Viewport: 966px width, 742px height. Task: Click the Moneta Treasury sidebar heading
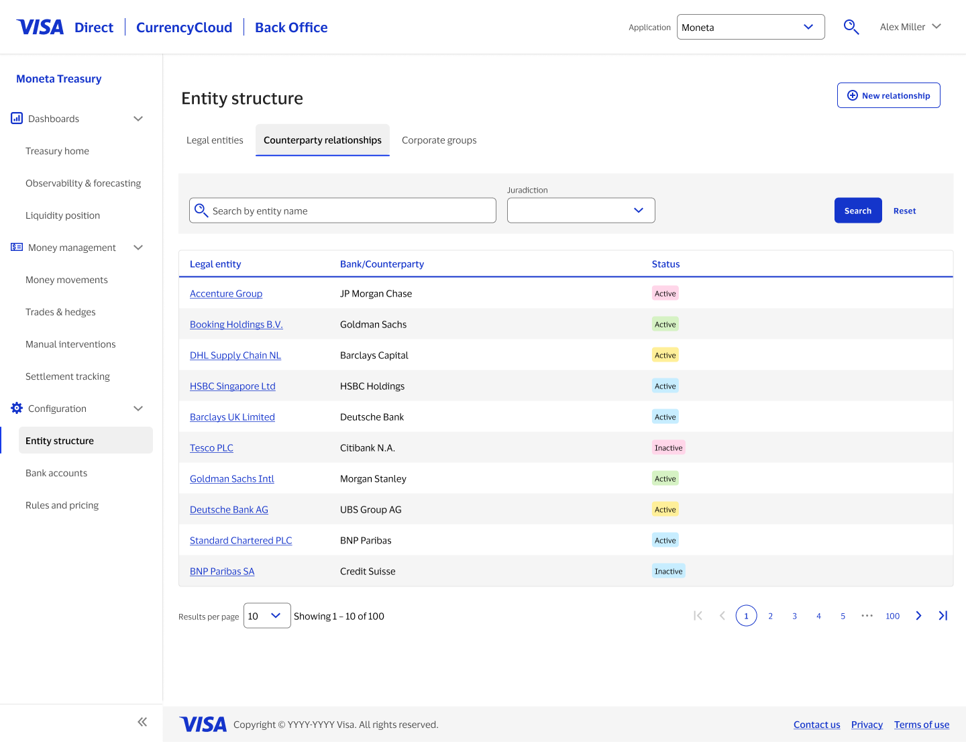coord(59,78)
